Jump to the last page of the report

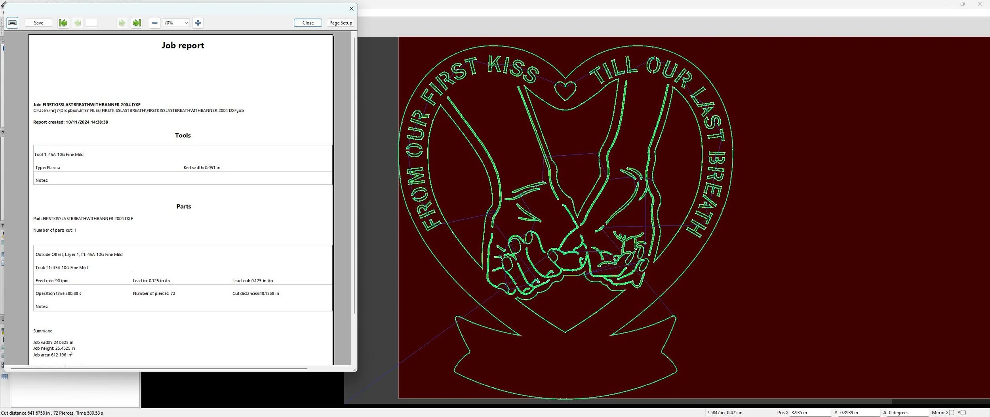[x=137, y=23]
